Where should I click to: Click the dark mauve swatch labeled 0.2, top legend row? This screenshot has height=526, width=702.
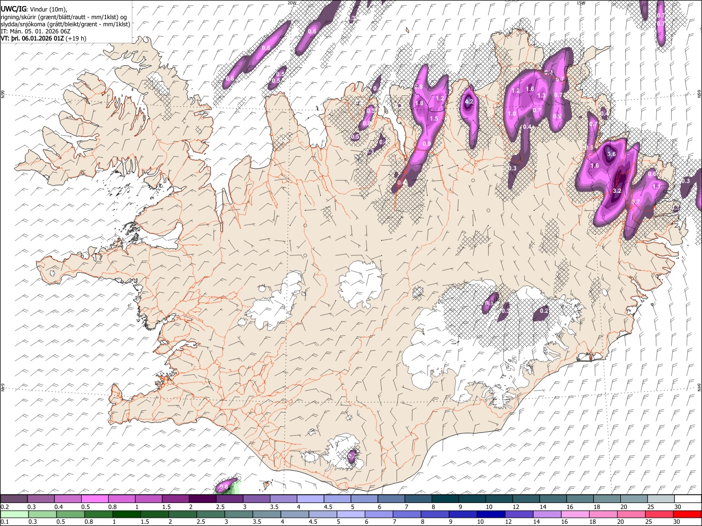point(14,499)
